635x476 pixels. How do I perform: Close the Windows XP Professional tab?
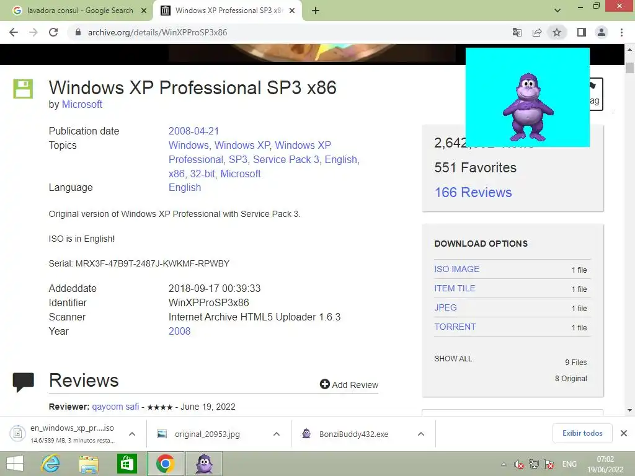point(292,11)
